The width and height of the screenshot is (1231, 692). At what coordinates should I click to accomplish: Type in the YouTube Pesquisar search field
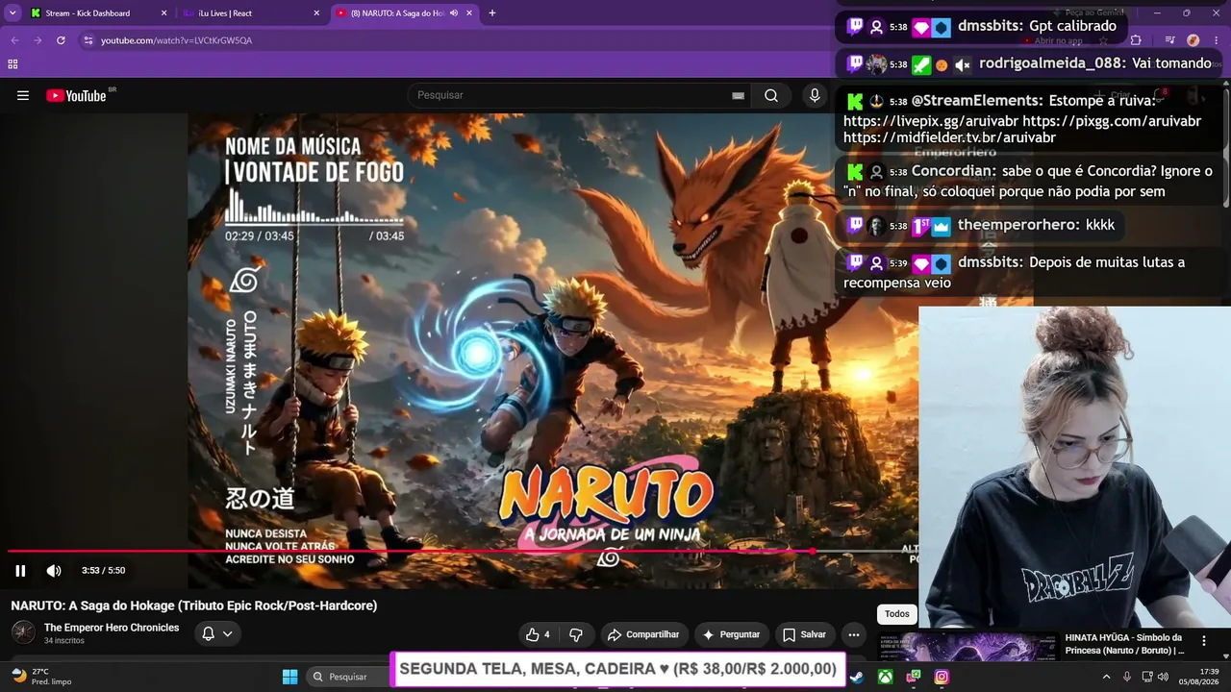572,95
